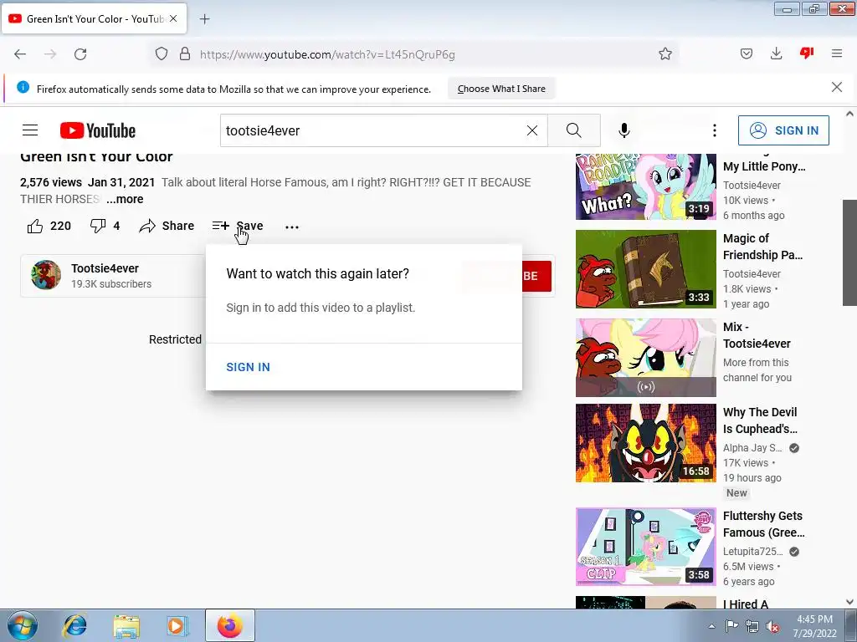Click the YouTube logo
This screenshot has width=857, height=642.
point(98,130)
